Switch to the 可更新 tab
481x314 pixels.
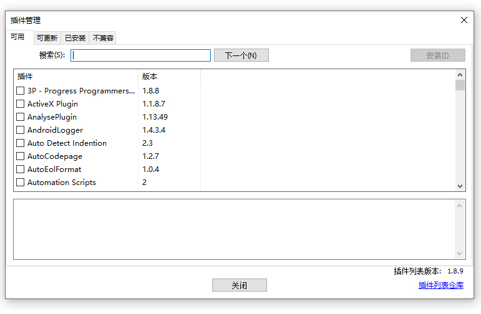click(47, 38)
